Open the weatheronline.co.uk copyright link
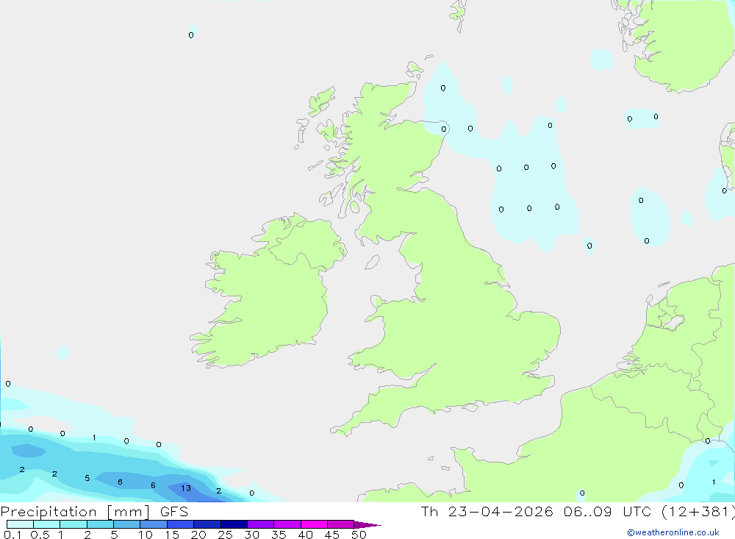This screenshot has height=539, width=735. click(x=673, y=532)
